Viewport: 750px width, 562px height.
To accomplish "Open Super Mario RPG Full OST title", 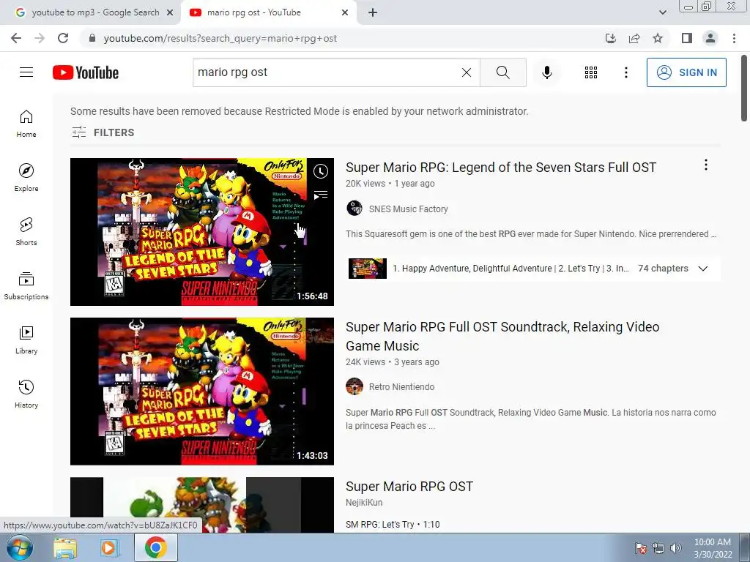I will (x=501, y=168).
